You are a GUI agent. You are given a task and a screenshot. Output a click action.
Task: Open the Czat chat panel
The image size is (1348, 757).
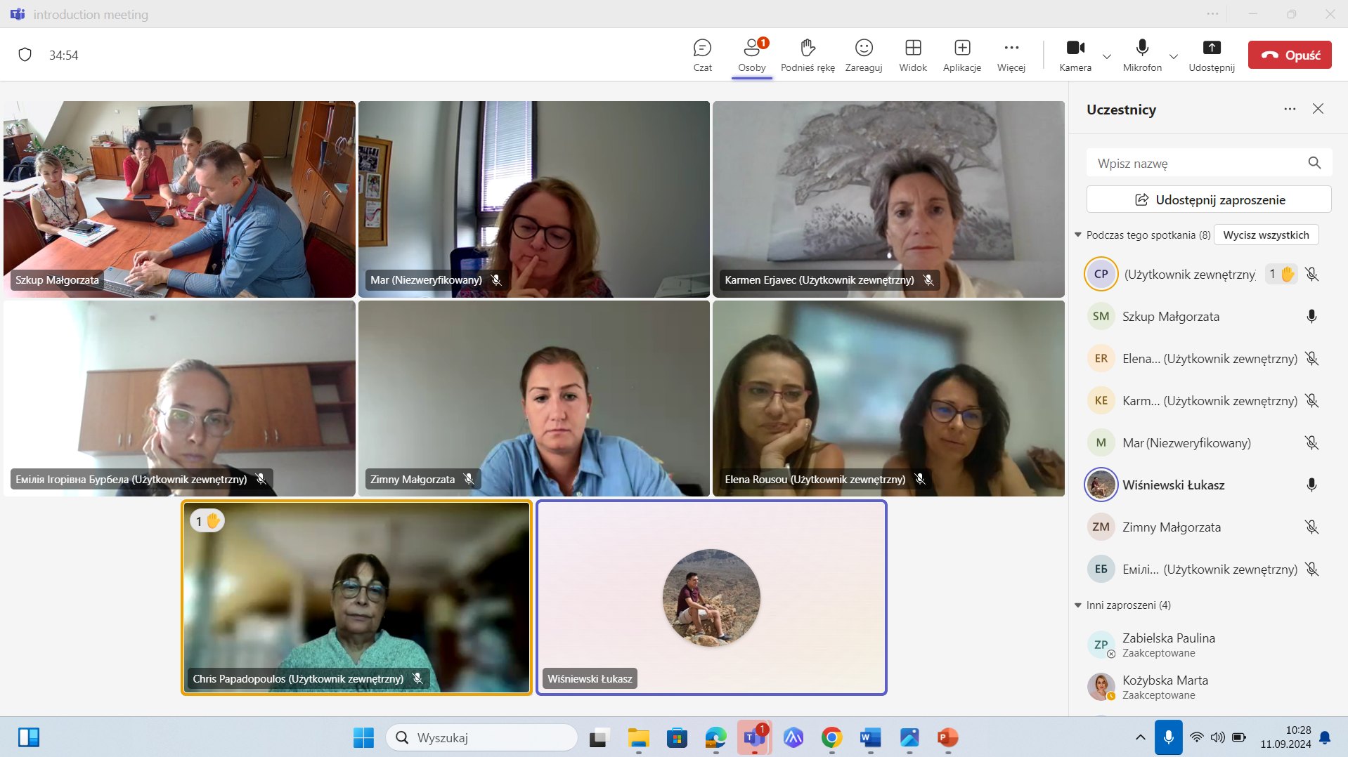[702, 55]
